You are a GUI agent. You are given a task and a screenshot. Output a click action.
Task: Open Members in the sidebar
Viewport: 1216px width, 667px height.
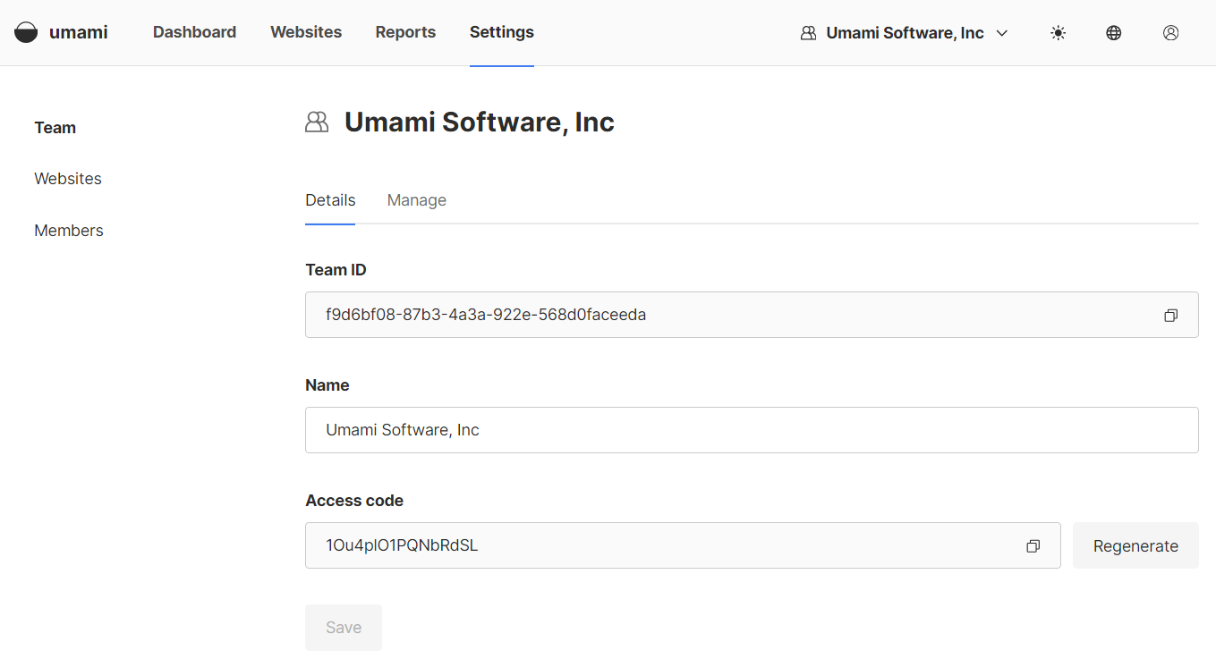point(69,231)
